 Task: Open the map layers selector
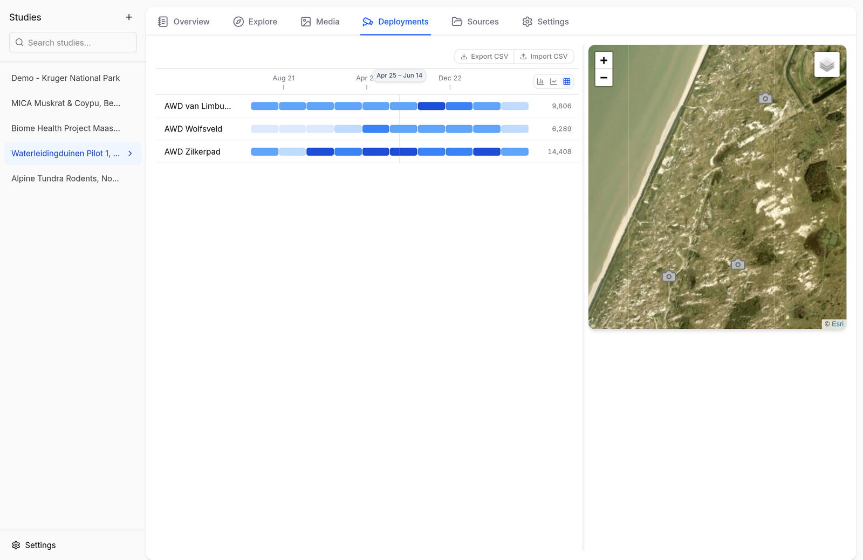pyautogui.click(x=827, y=65)
